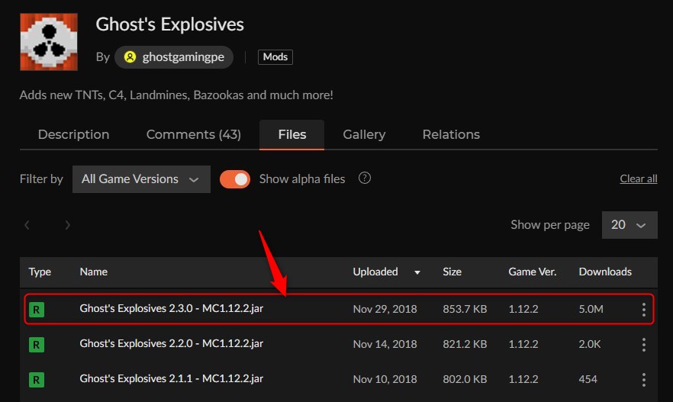Screen dimensions: 673x402
Task: Open the Comments (43) tab
Action: pyautogui.click(x=194, y=135)
